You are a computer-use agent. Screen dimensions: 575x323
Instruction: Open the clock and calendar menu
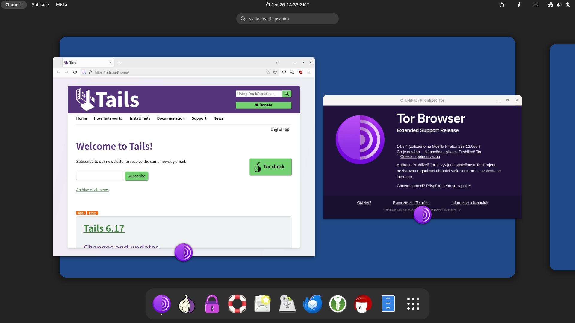click(x=287, y=5)
